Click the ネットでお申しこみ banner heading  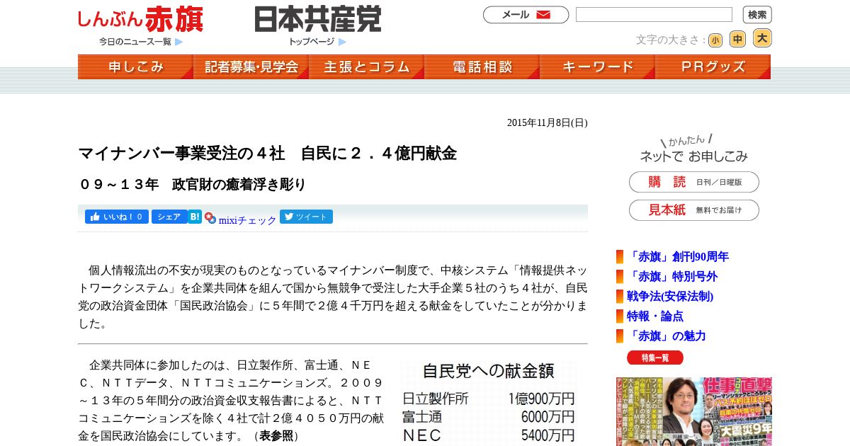click(694, 149)
